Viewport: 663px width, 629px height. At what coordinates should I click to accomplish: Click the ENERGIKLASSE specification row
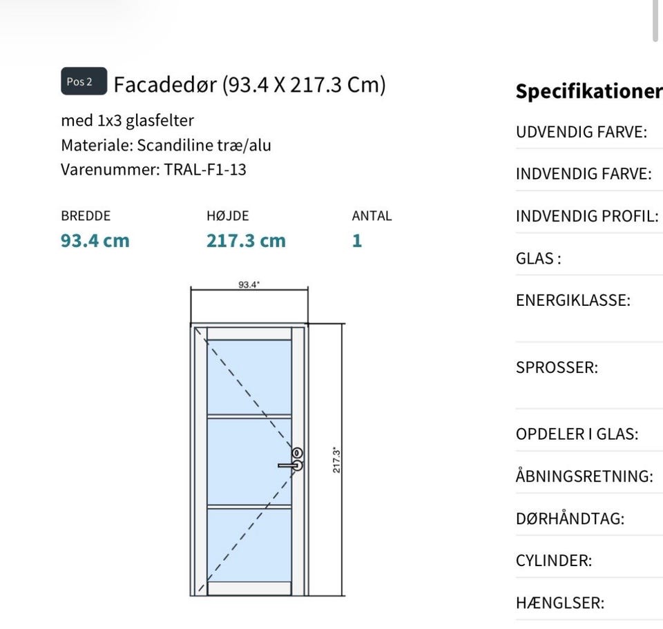tap(573, 300)
